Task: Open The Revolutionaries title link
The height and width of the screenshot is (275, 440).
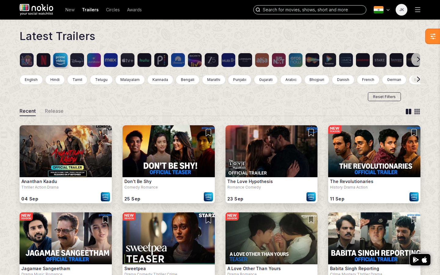Action: tap(352, 182)
